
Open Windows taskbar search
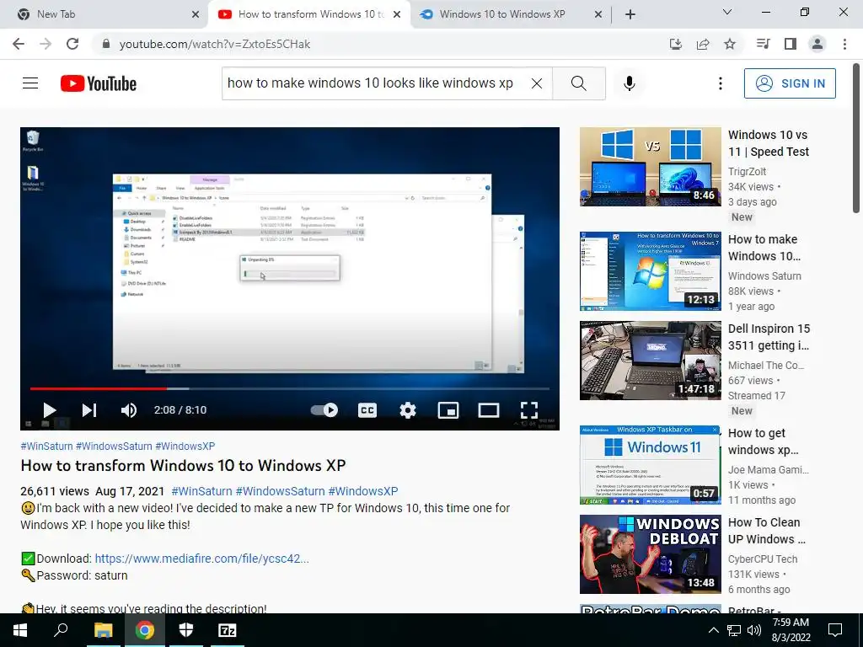(x=61, y=630)
